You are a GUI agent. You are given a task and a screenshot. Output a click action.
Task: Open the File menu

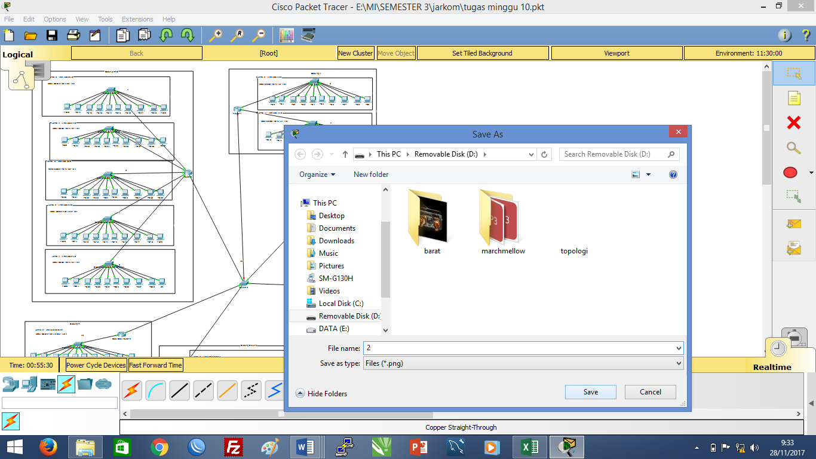9,19
